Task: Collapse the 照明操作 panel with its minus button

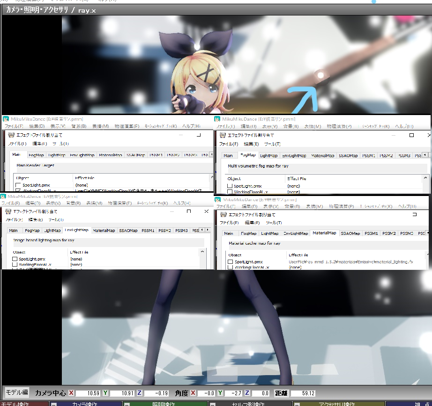Action: pyautogui.click(x=127, y=404)
